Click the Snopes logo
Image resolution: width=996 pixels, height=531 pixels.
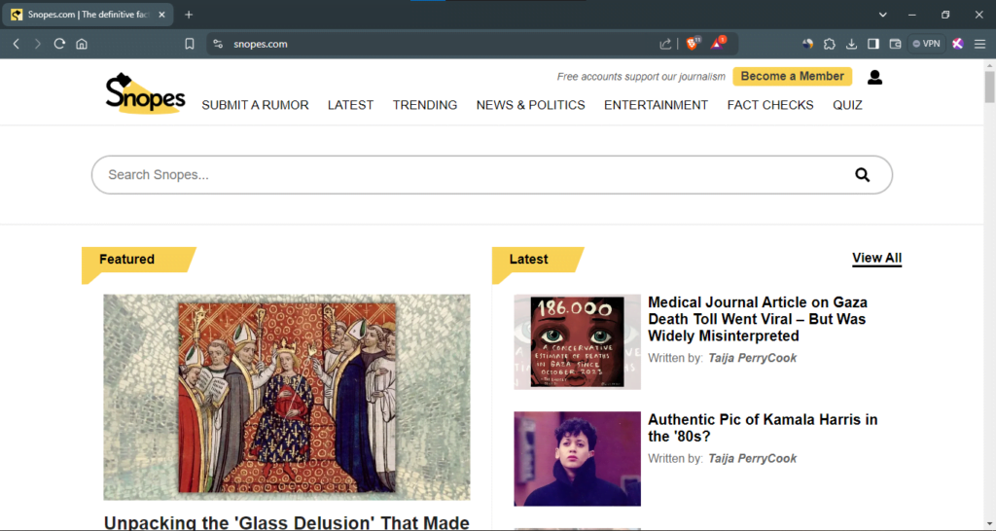pyautogui.click(x=145, y=93)
